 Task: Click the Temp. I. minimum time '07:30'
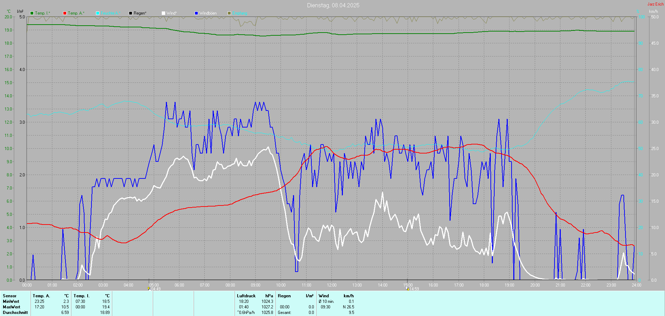80,301
